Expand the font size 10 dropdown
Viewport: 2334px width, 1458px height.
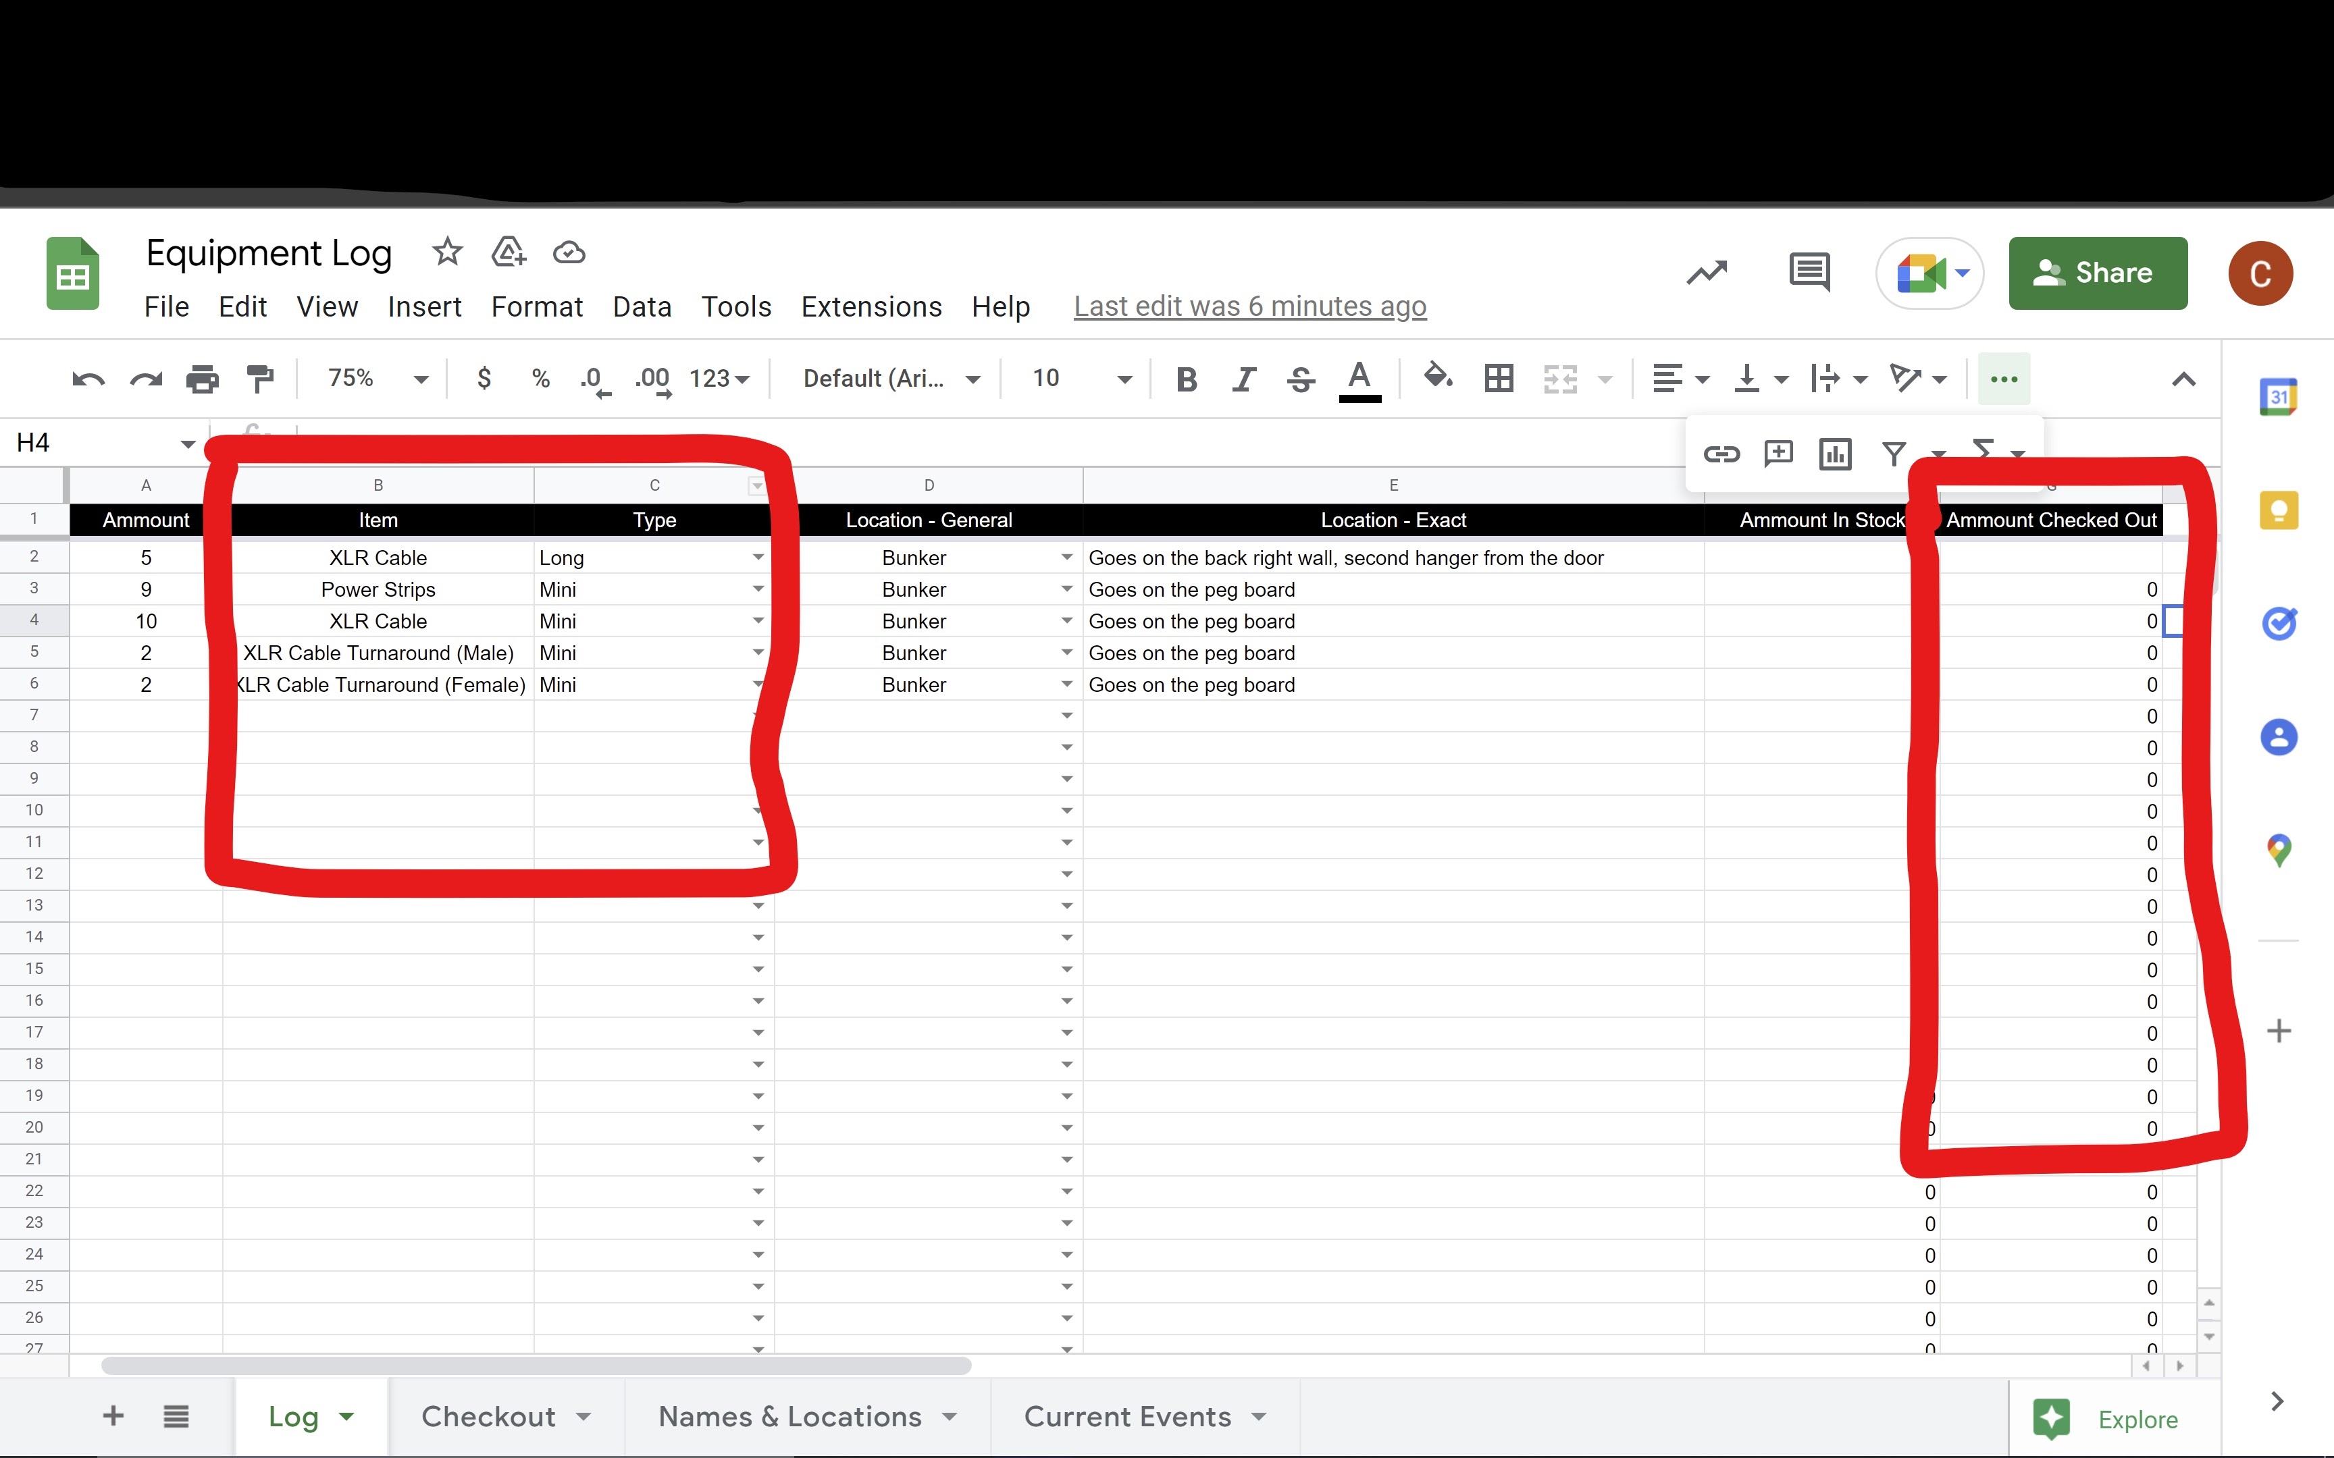pyautogui.click(x=1124, y=379)
